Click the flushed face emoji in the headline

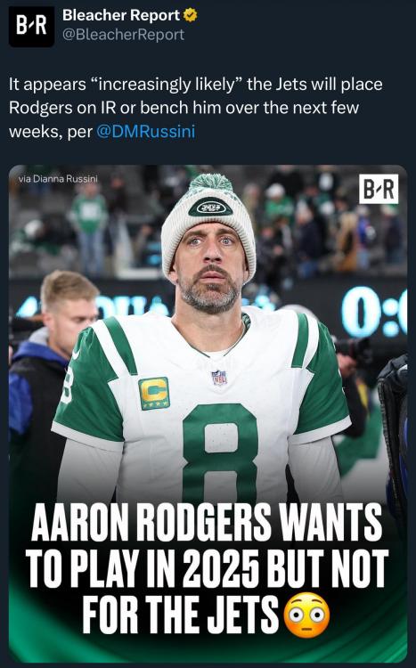307,615
